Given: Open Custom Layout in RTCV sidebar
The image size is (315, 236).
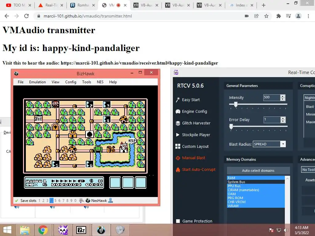Looking at the screenshot, I should (192, 146).
